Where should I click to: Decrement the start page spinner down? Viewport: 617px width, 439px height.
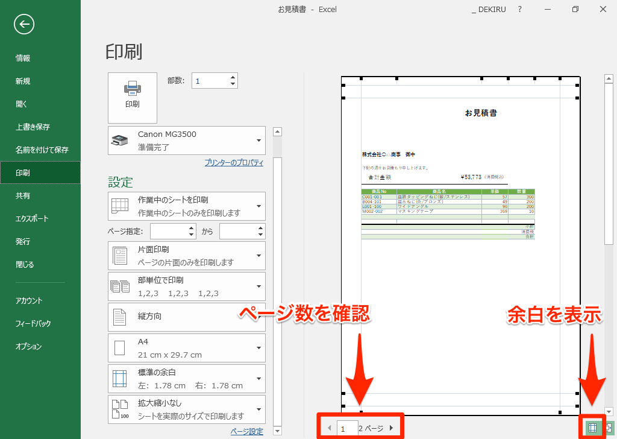point(192,235)
